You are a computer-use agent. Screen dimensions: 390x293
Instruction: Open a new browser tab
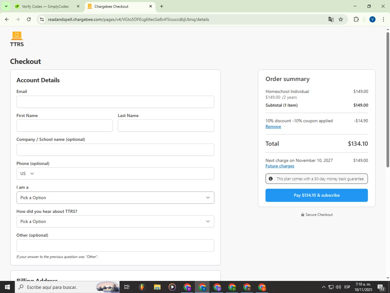point(162,6)
